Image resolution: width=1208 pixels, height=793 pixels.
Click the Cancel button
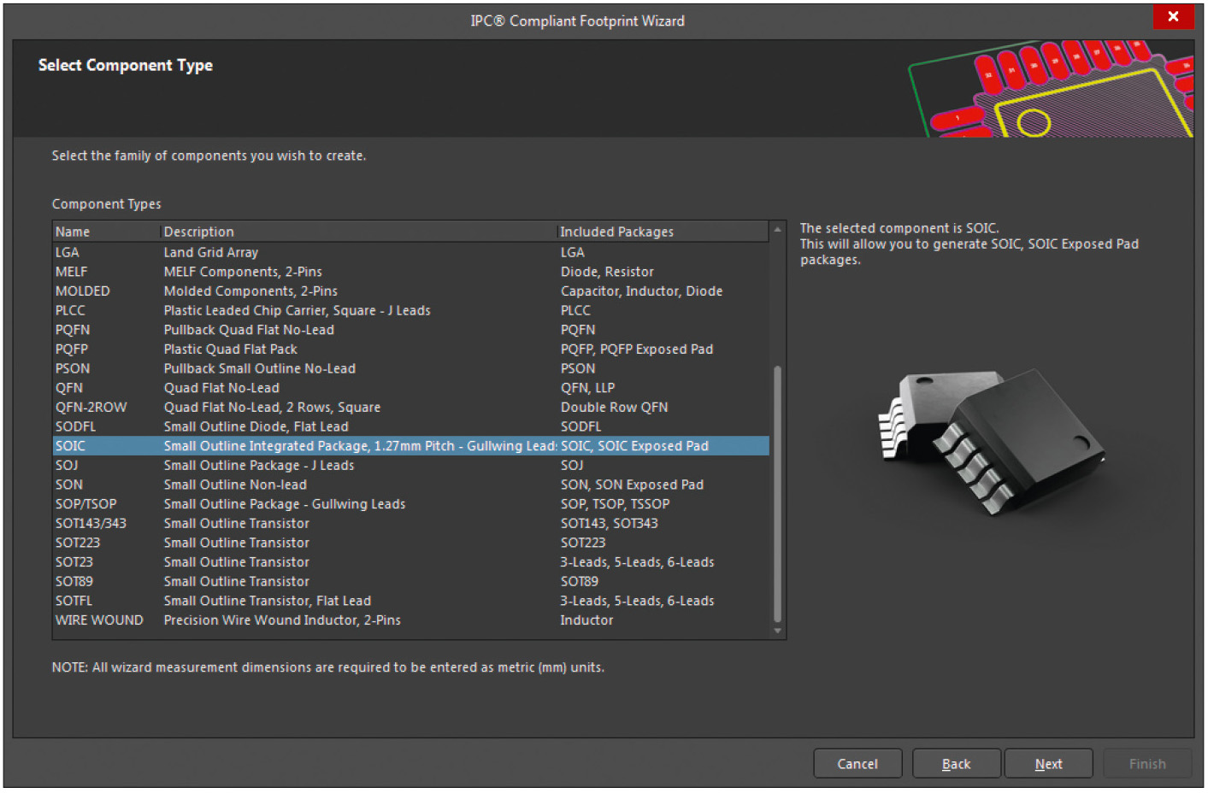point(857,764)
